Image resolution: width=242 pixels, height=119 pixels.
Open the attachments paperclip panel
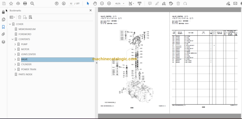[x=3, y=34]
